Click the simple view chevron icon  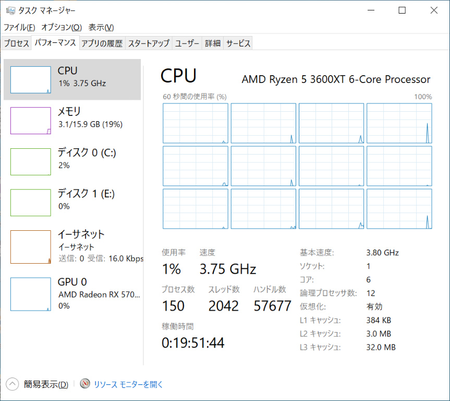pyautogui.click(x=13, y=384)
